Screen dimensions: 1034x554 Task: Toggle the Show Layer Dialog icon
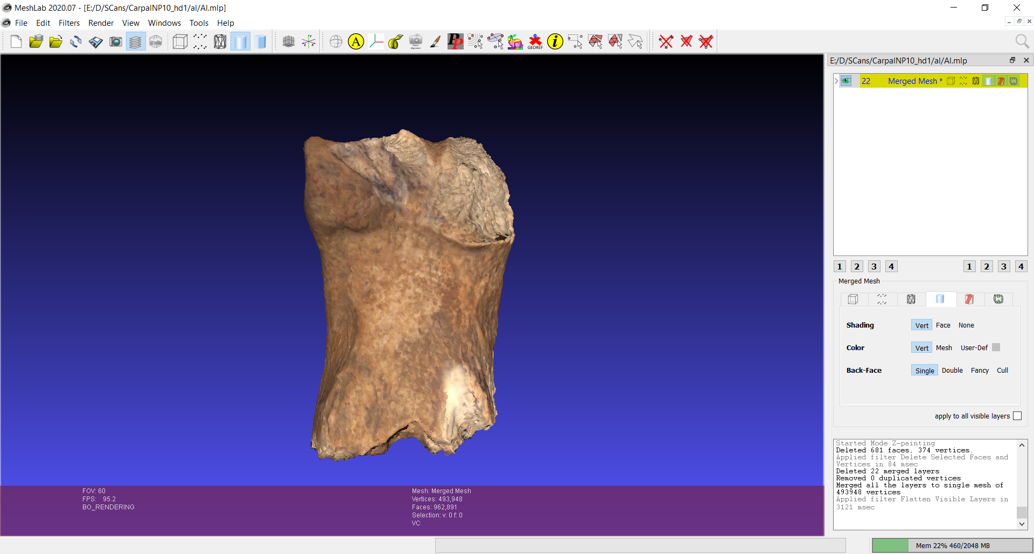pyautogui.click(x=135, y=41)
